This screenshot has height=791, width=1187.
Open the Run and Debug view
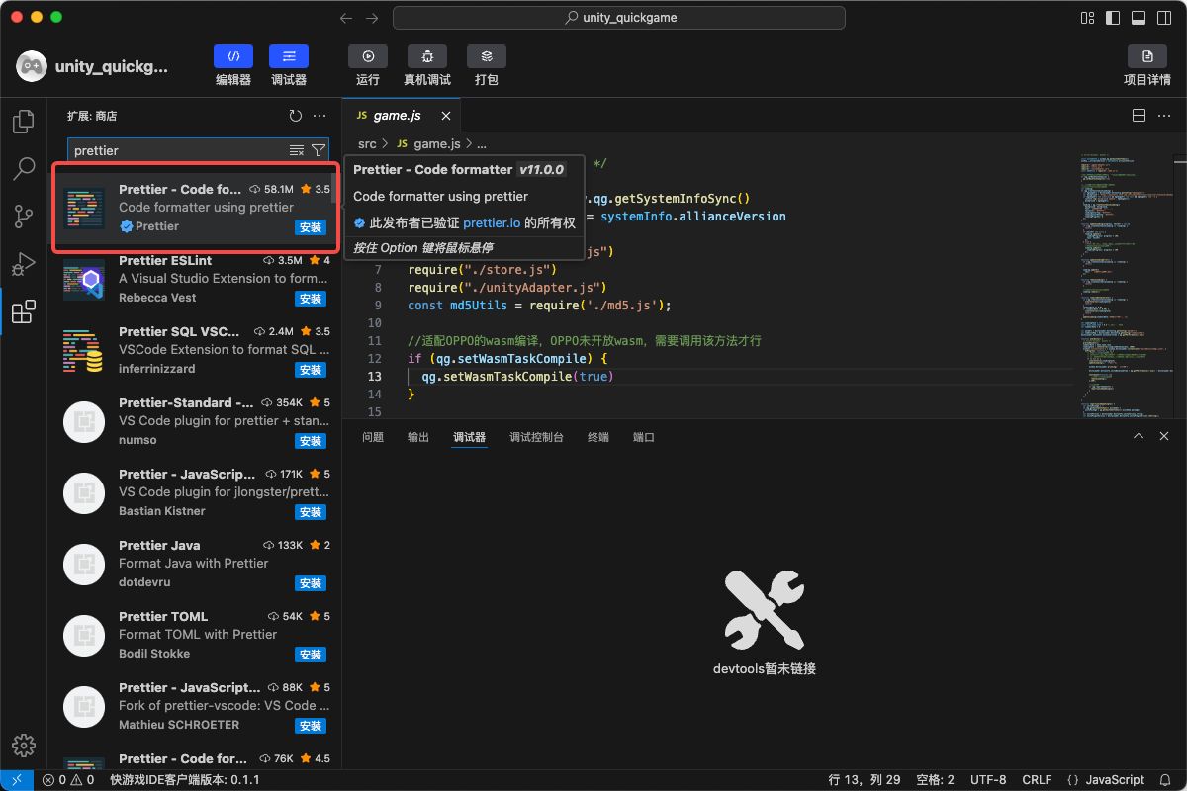point(24,264)
